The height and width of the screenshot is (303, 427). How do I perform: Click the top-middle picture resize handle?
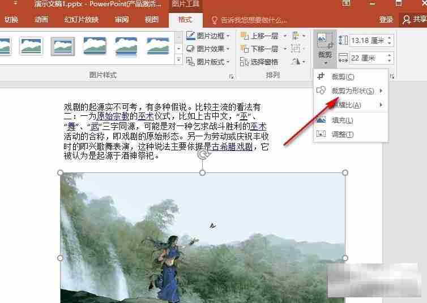203,172
